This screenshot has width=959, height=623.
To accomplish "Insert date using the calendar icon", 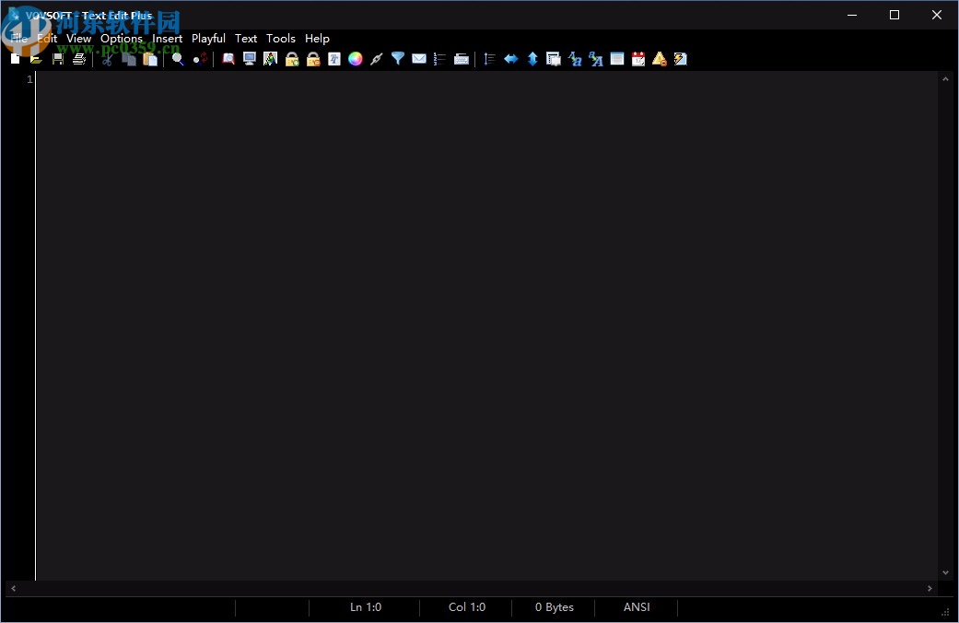I will [x=638, y=58].
